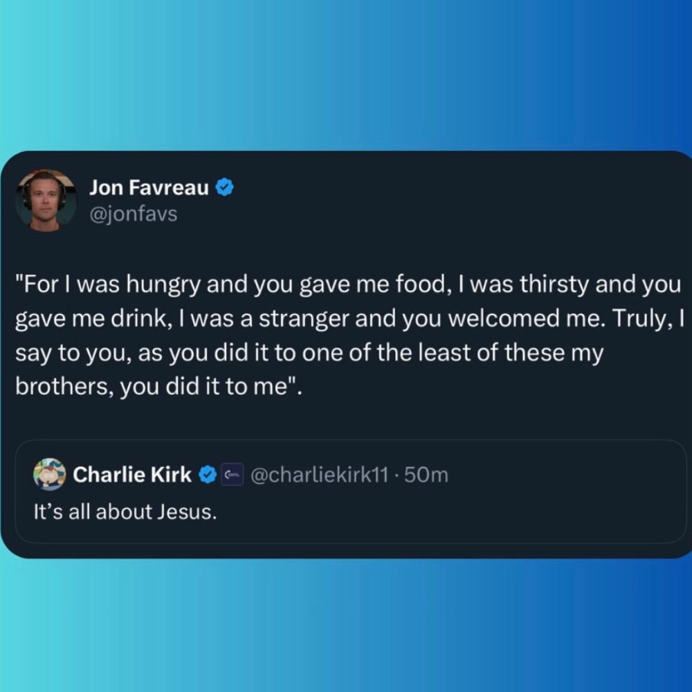Open the Jon Favreau display name link
Image resolution: width=692 pixels, height=692 pixels.
(149, 188)
